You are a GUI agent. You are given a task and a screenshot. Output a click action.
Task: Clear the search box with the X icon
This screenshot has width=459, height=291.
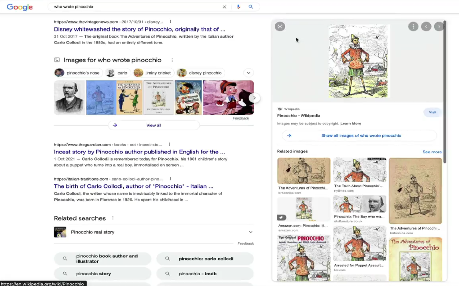click(224, 7)
